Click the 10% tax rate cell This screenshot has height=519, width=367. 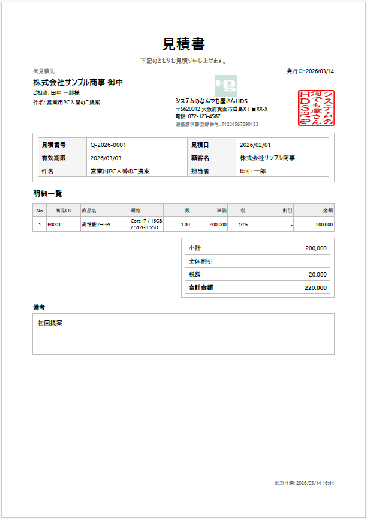tap(243, 224)
